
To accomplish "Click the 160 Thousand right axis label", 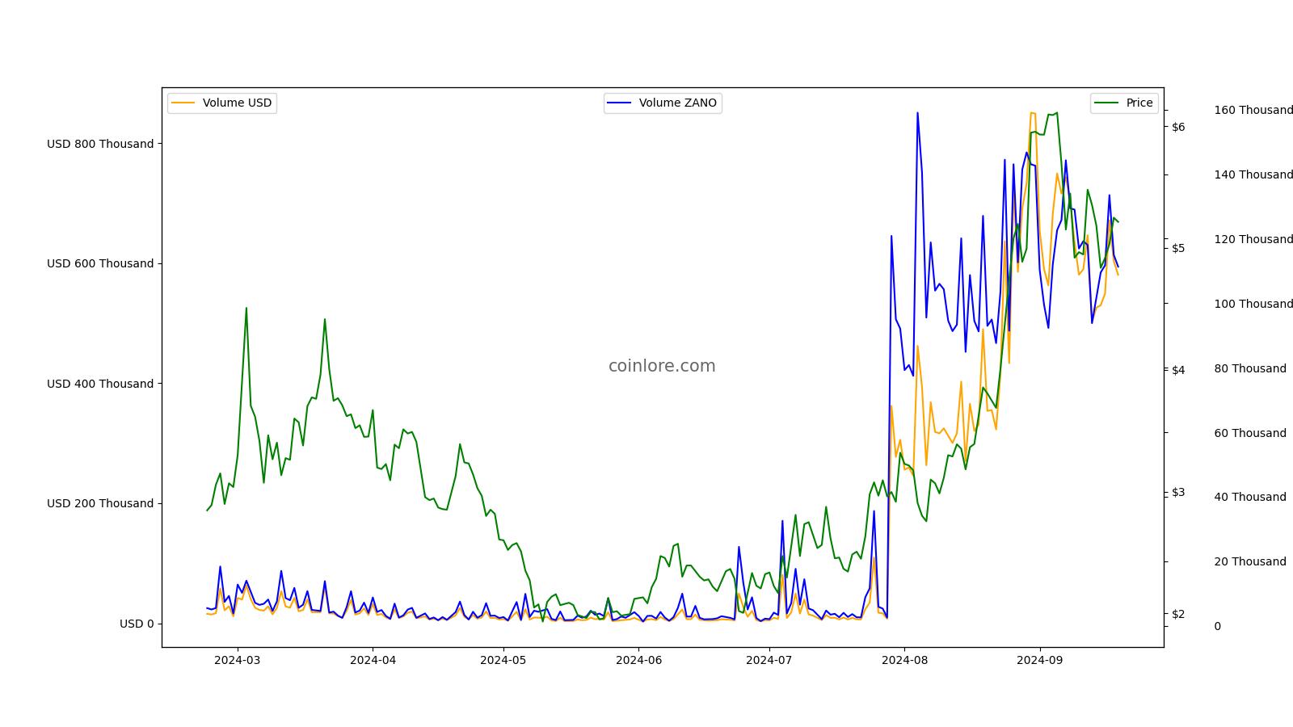I will click(x=1253, y=110).
